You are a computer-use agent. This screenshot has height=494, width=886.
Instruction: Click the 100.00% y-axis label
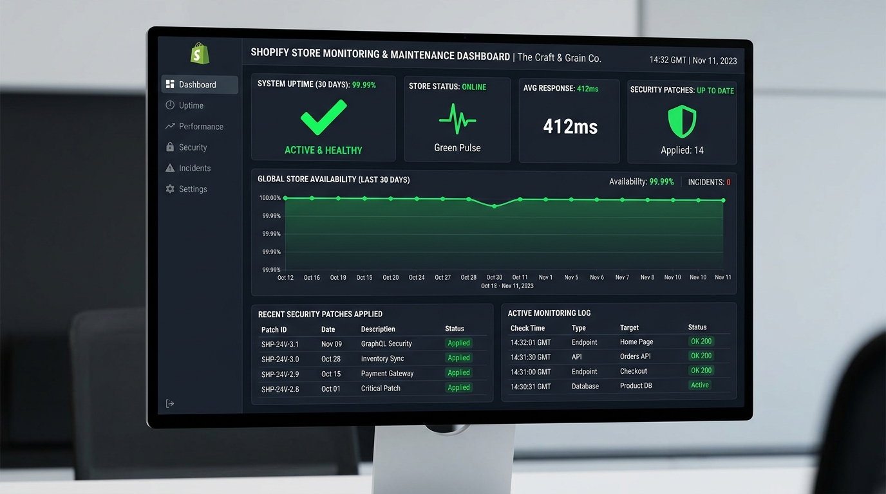pyautogui.click(x=270, y=198)
